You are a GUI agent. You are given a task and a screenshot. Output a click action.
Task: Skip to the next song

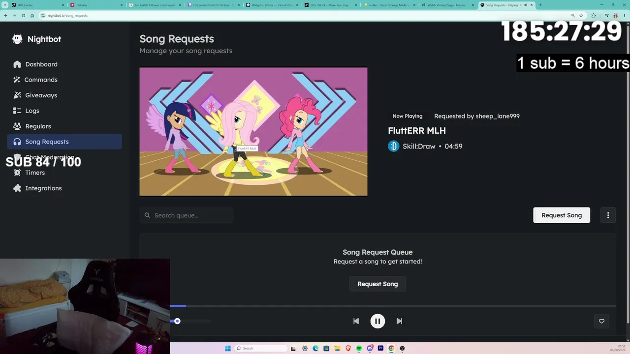click(x=399, y=321)
